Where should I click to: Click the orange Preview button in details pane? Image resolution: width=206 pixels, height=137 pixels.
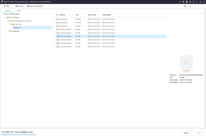(x=186, y=71)
